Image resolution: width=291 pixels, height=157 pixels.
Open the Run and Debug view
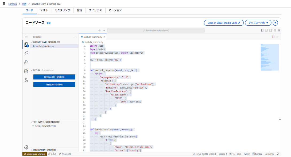(x=26, y=62)
